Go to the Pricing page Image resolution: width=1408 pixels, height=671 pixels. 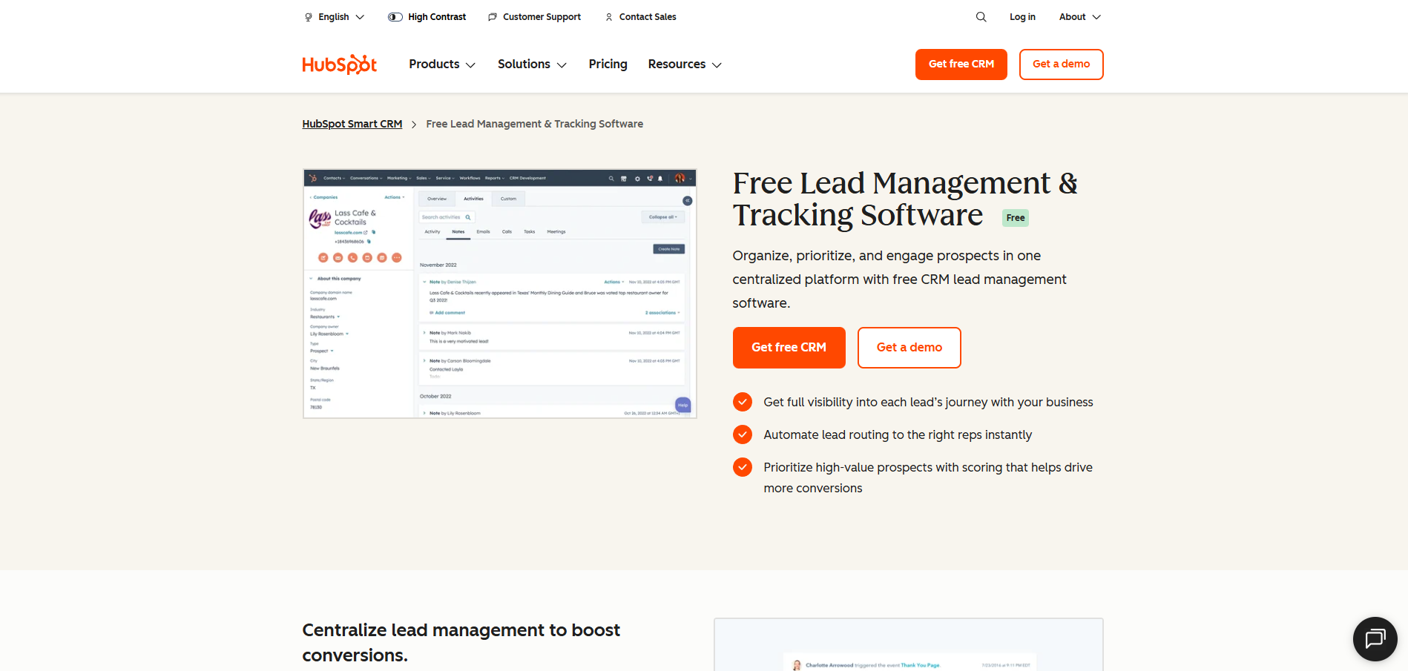[608, 65]
